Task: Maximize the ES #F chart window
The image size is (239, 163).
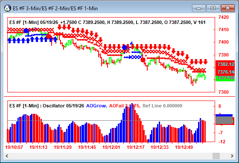Action: click(213, 8)
